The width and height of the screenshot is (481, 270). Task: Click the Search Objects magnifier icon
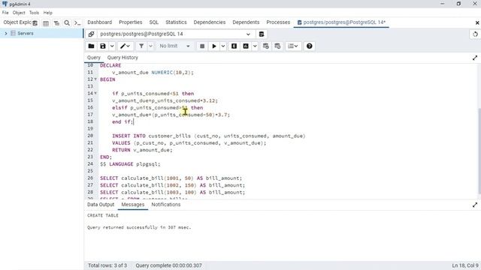tap(67, 23)
